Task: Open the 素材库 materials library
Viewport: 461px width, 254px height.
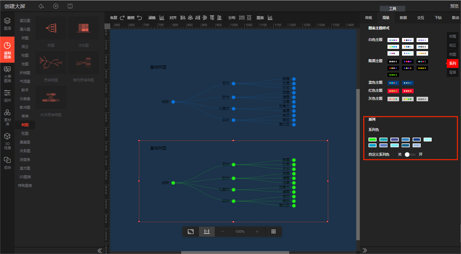Action: (7, 117)
